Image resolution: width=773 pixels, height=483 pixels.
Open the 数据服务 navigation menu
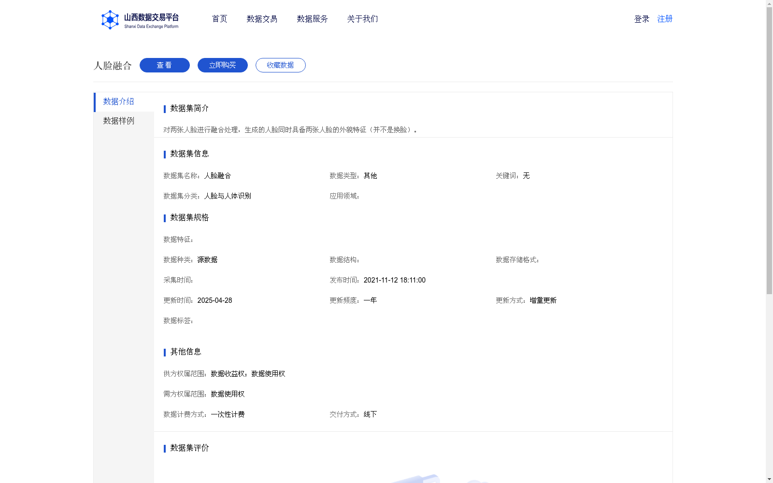(x=312, y=19)
